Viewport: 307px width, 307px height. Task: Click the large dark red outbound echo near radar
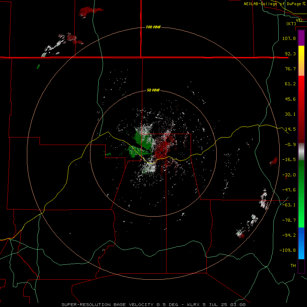tap(163, 147)
